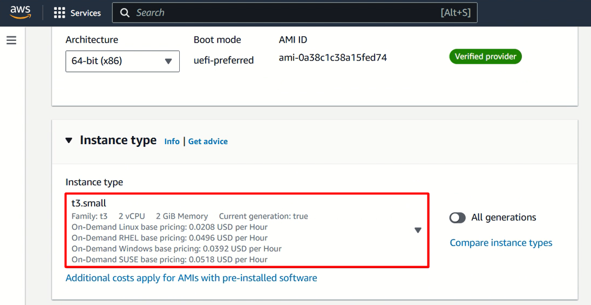The height and width of the screenshot is (305, 591).
Task: Open Additional costs apply for AMIs link
Action: 191,278
